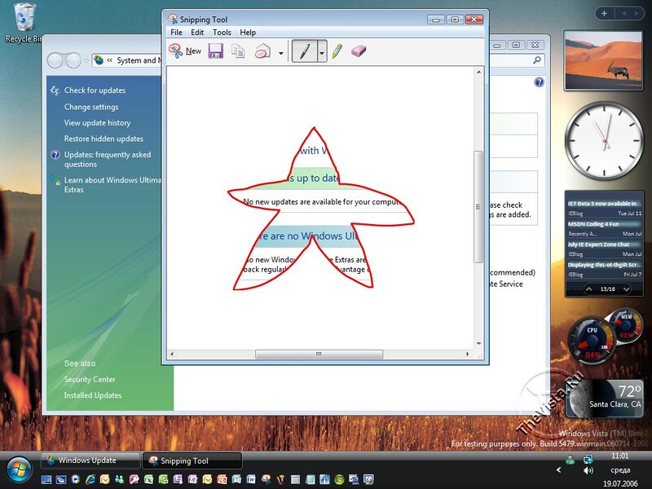
Task: Copy the snip to clipboard
Action: [238, 51]
